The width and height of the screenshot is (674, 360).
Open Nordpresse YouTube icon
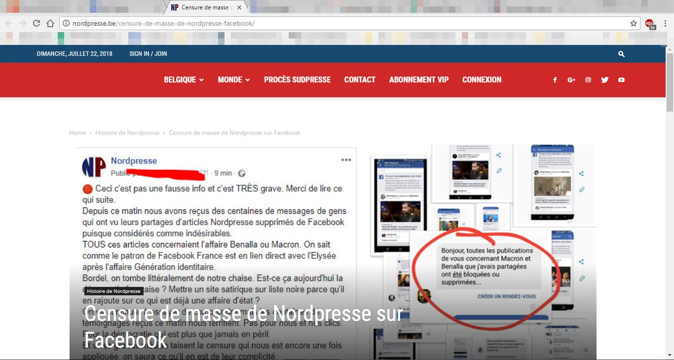pos(621,80)
